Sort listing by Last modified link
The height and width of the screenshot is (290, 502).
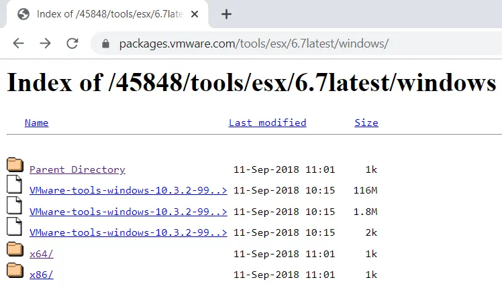(267, 123)
